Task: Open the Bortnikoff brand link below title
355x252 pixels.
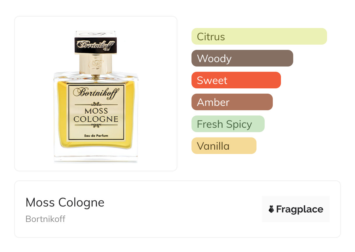Action: coord(45,219)
